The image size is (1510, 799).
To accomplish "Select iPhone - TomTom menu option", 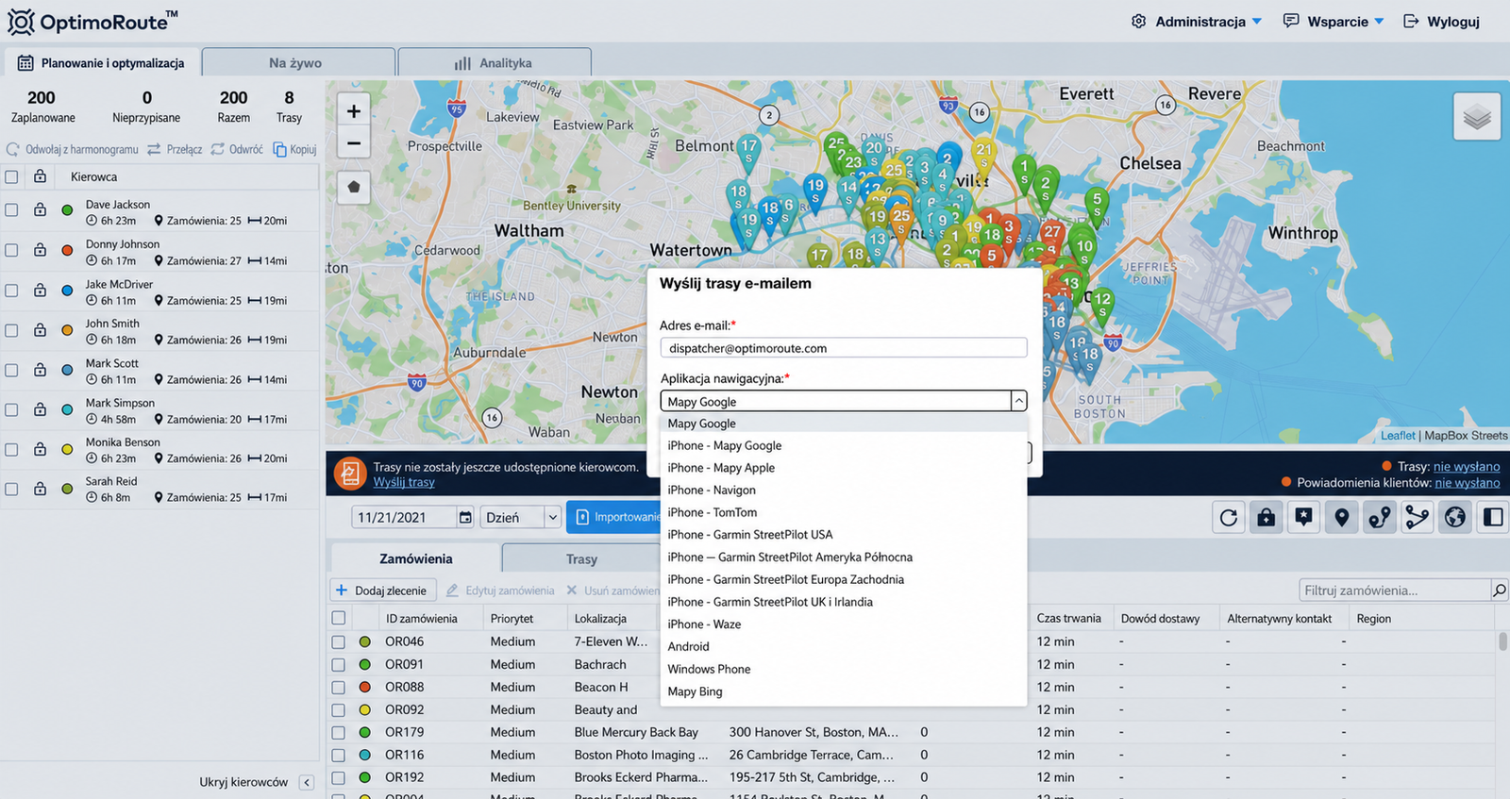I will coord(844,512).
